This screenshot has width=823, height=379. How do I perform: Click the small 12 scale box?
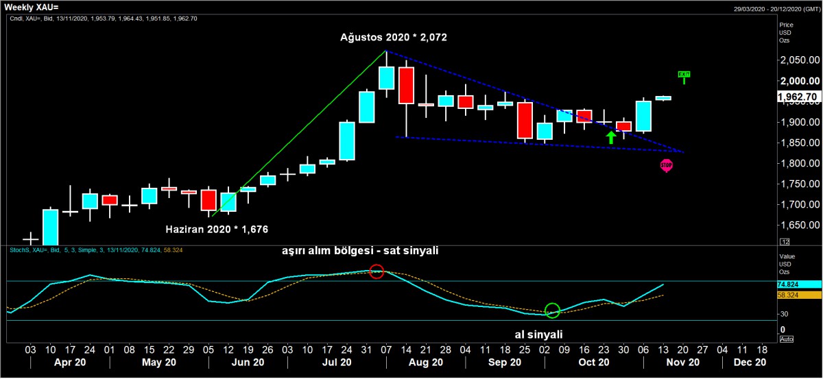[785, 260]
